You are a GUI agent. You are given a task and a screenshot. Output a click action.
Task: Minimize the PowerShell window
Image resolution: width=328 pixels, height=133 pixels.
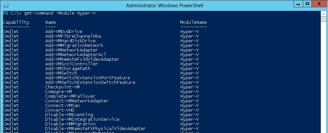(298, 4)
